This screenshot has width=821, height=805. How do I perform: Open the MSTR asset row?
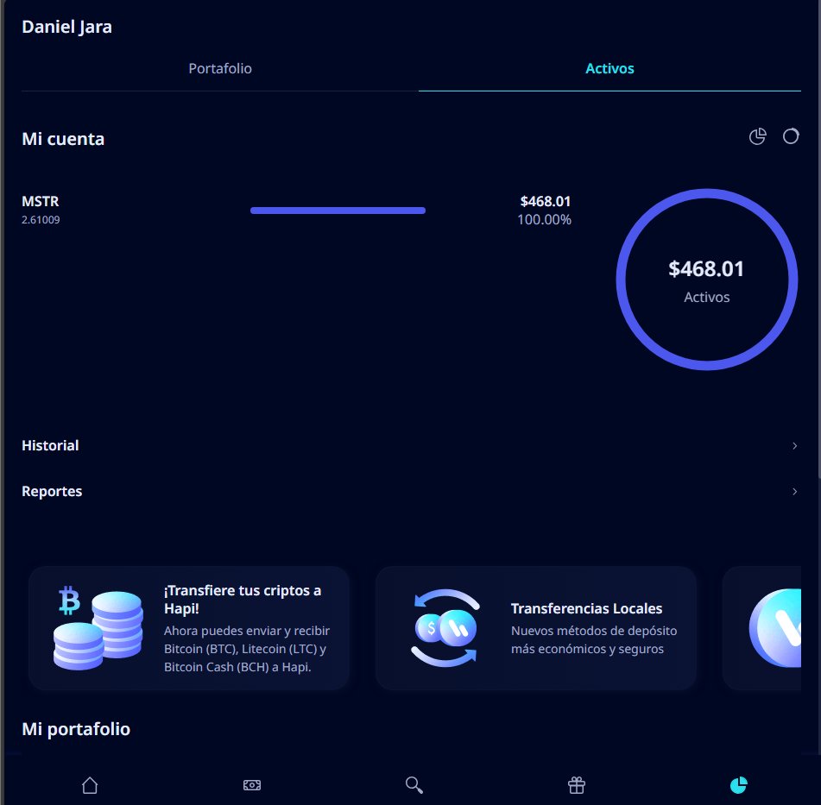[297, 210]
